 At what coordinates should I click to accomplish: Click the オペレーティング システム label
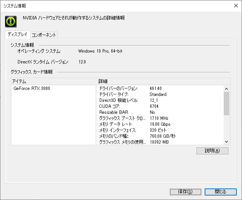39,51
